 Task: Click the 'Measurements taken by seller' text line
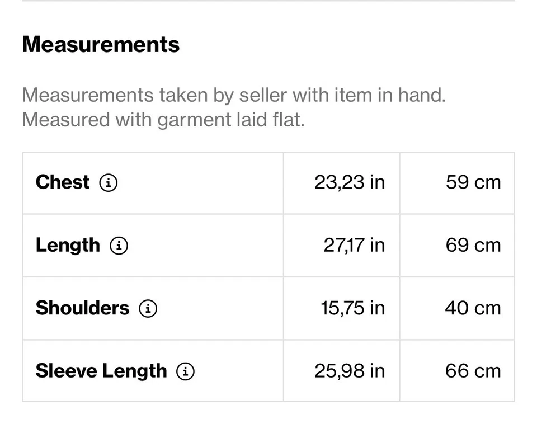click(234, 95)
